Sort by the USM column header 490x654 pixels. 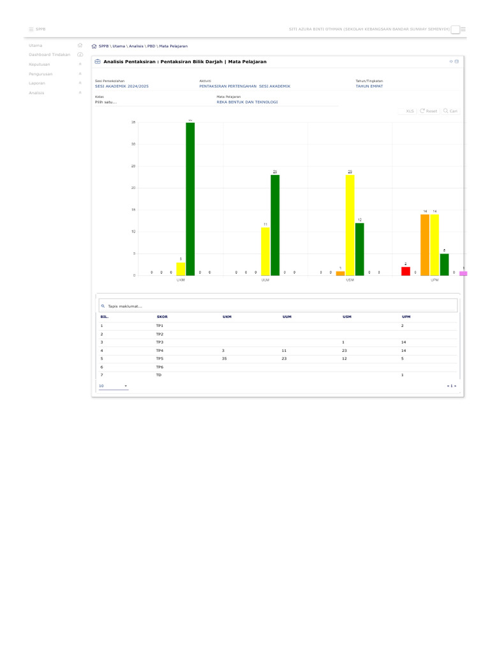pyautogui.click(x=347, y=317)
